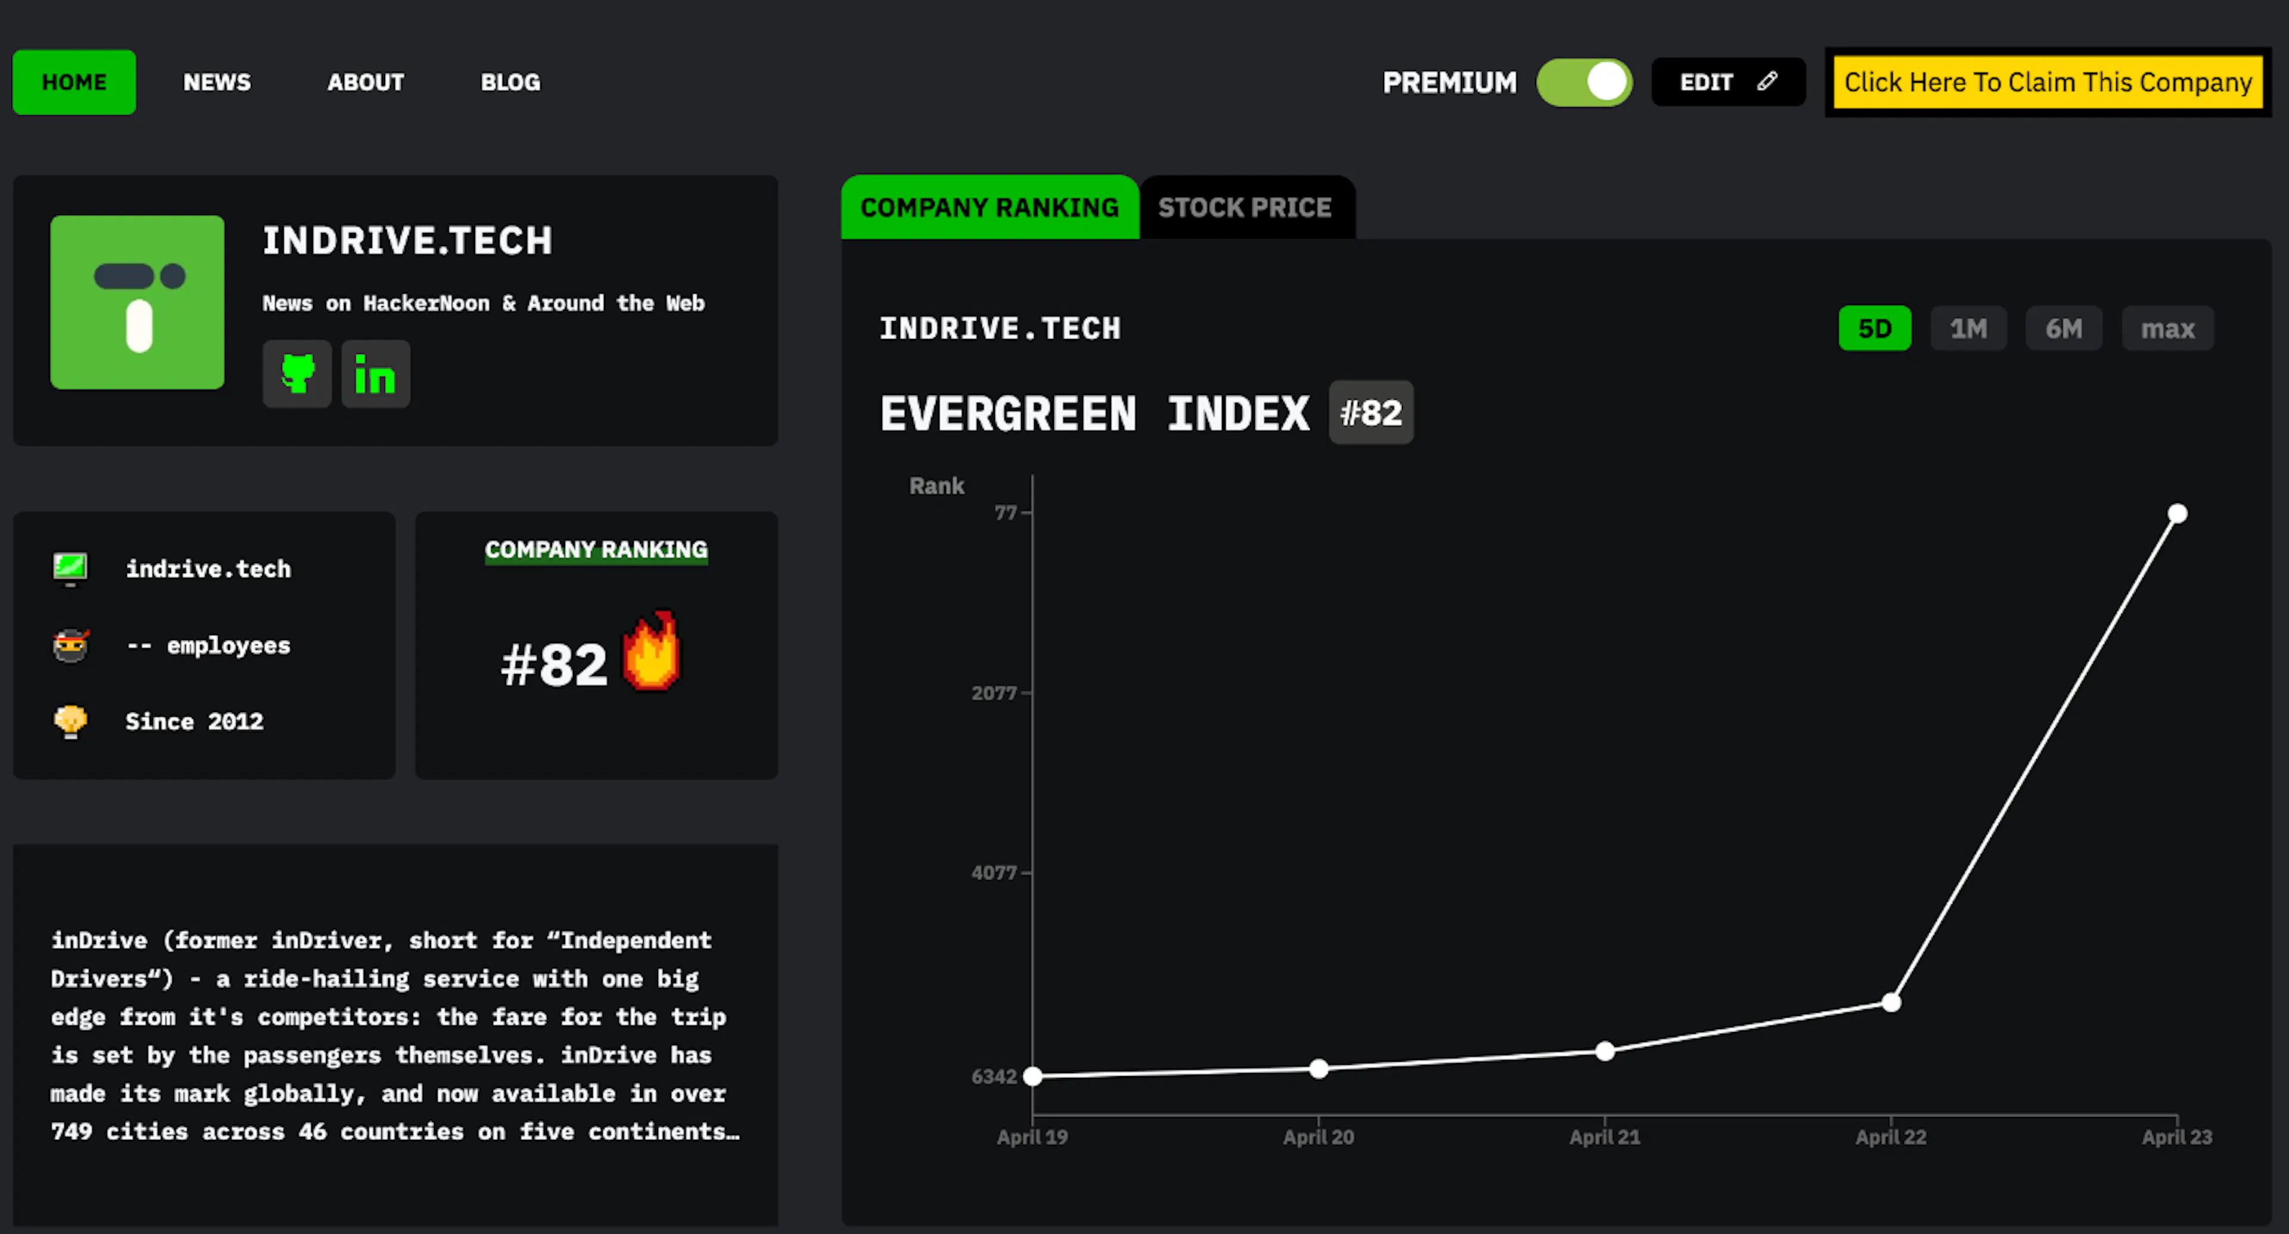Switch chart range to 6M
The image size is (2289, 1234).
pos(2063,329)
